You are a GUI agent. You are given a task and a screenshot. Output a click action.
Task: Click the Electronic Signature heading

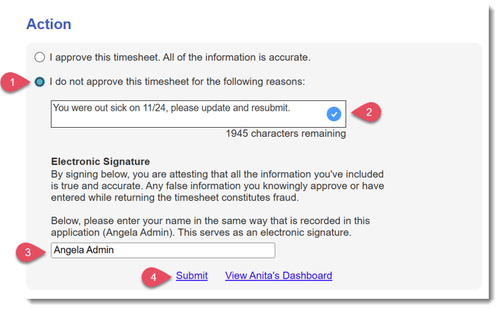100,161
